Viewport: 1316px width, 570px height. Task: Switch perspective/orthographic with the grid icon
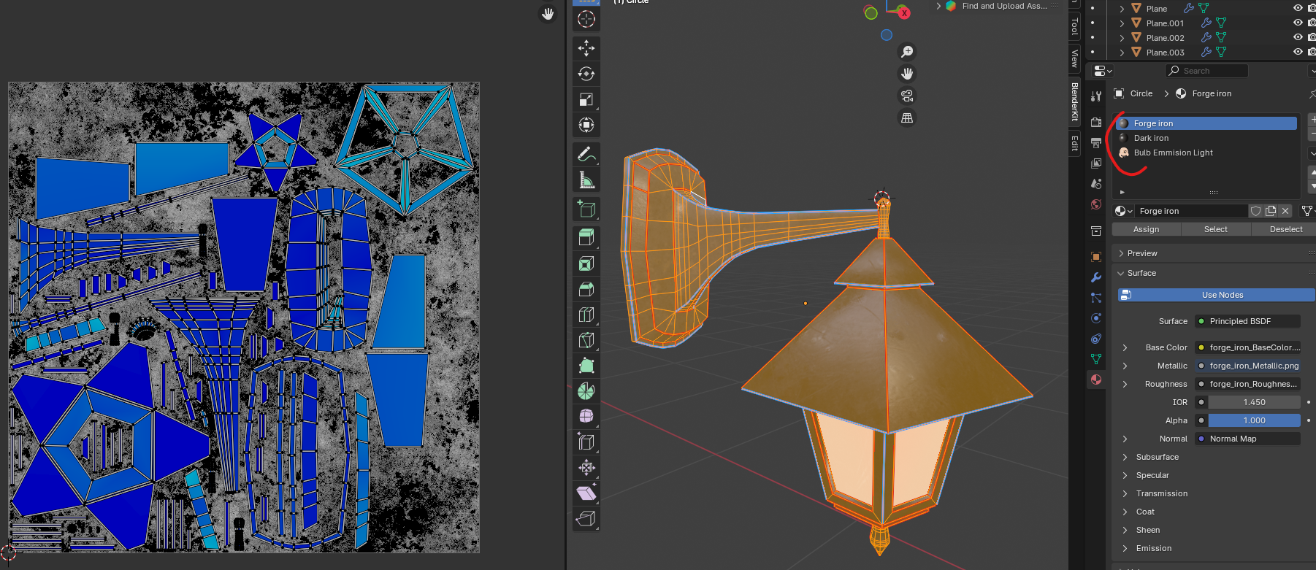(x=907, y=118)
